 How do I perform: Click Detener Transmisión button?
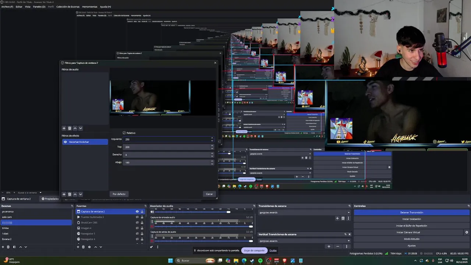tap(412, 212)
